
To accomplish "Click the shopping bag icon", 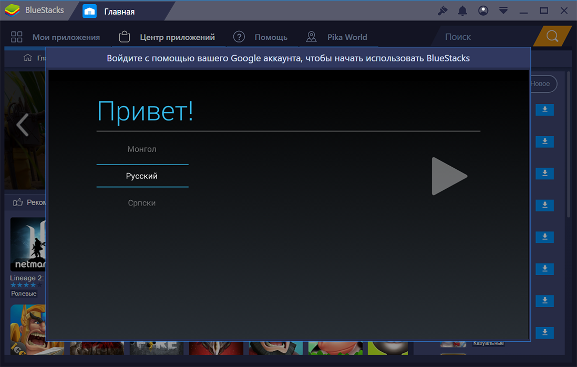I will tap(125, 37).
